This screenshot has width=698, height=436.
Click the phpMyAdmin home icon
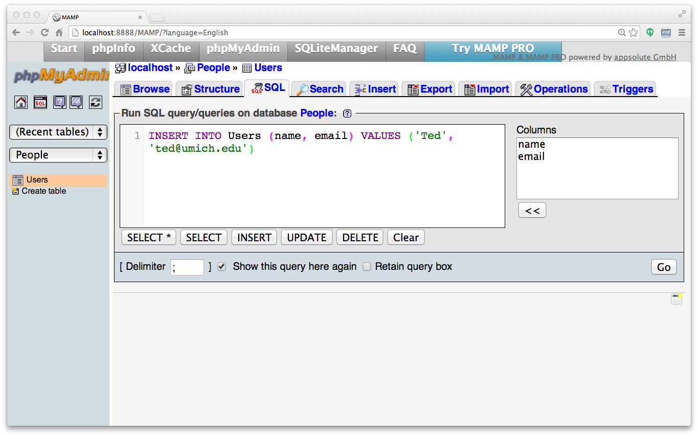click(21, 102)
